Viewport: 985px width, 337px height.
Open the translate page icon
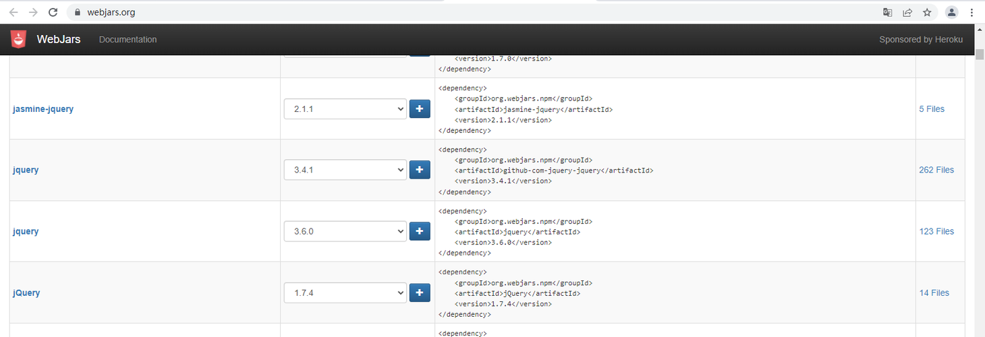tap(888, 12)
